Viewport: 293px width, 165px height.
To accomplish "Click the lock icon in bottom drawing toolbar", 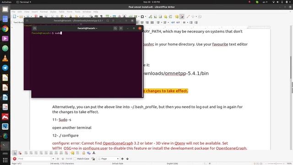I will pyautogui.click(x=84, y=153).
